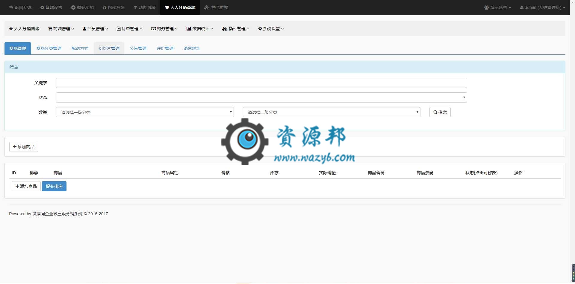Click the 返回系统 link in top bar
Image resolution: width=575 pixels, height=284 pixels.
coord(20,7)
